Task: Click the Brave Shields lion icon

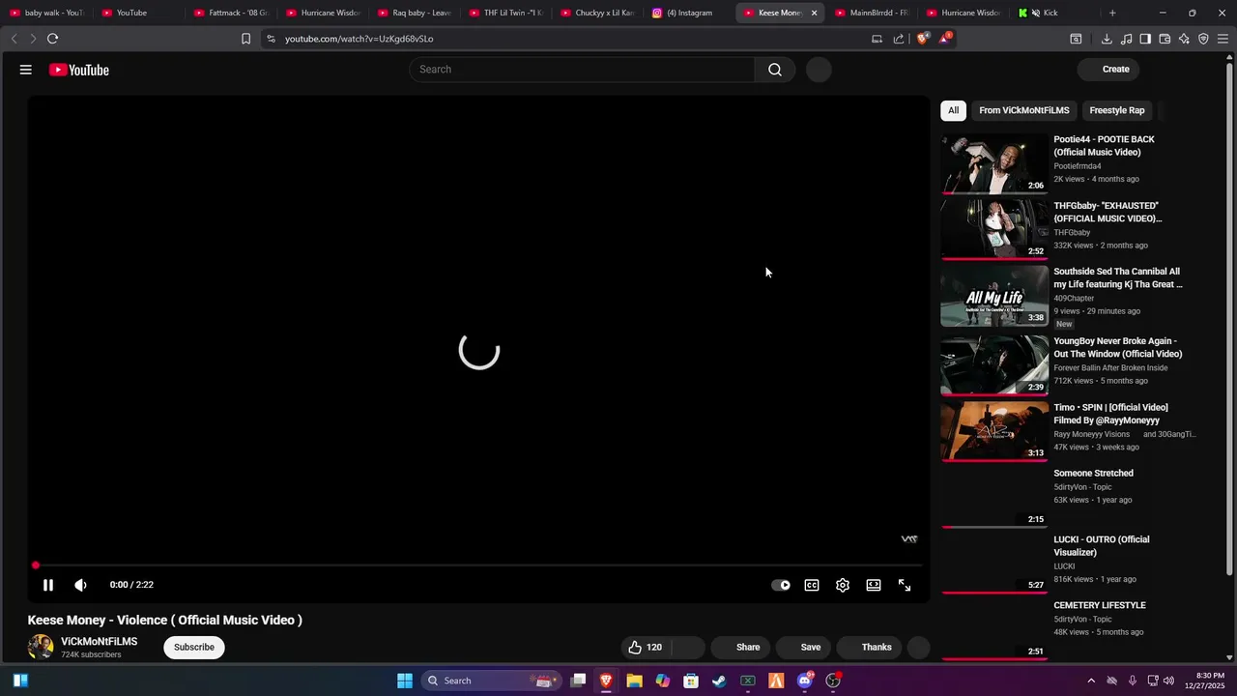Action: (922, 39)
